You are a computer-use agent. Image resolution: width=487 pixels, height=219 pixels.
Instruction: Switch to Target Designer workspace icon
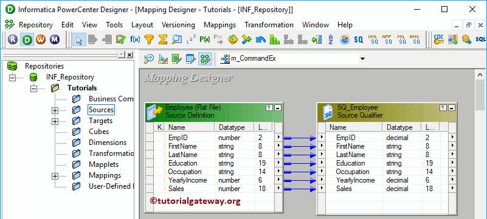(163, 58)
